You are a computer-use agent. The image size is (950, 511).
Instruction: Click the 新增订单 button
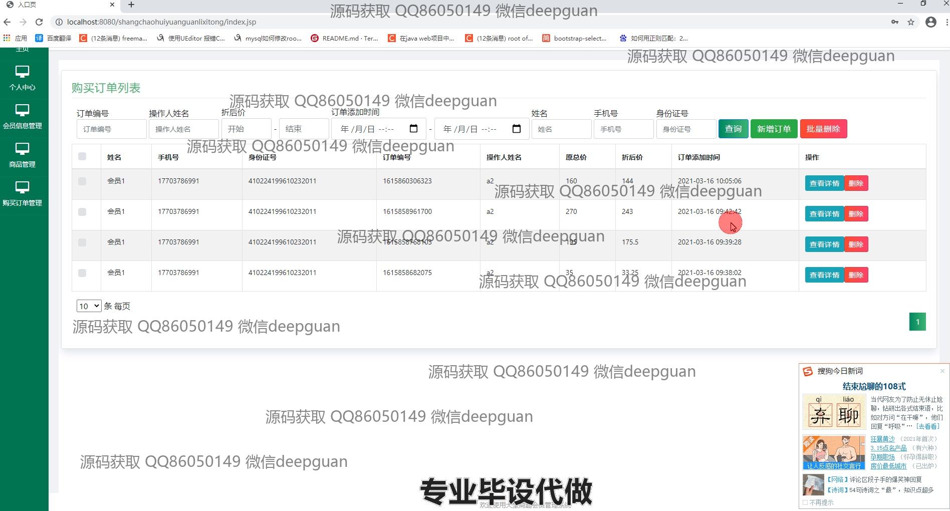[774, 129]
